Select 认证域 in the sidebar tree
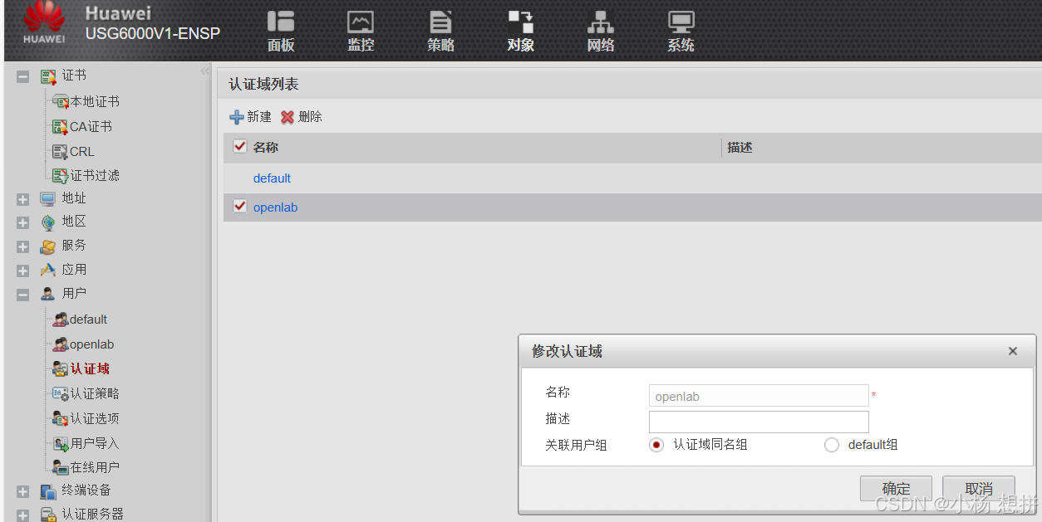The height and width of the screenshot is (522, 1042). pos(90,368)
